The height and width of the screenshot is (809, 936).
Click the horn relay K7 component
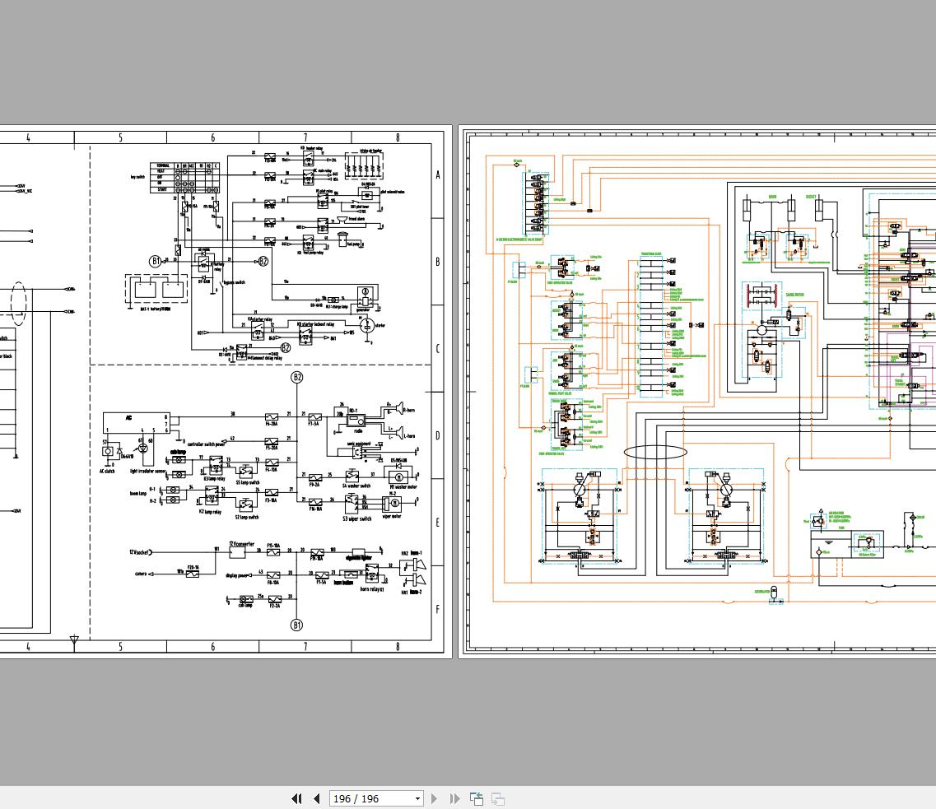coord(371,574)
